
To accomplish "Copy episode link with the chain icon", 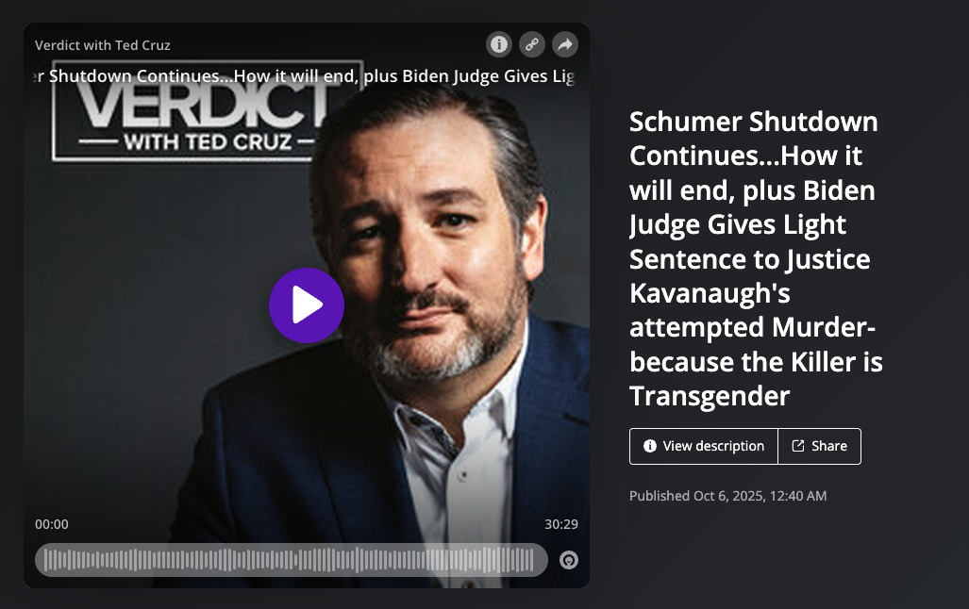I will (x=532, y=44).
